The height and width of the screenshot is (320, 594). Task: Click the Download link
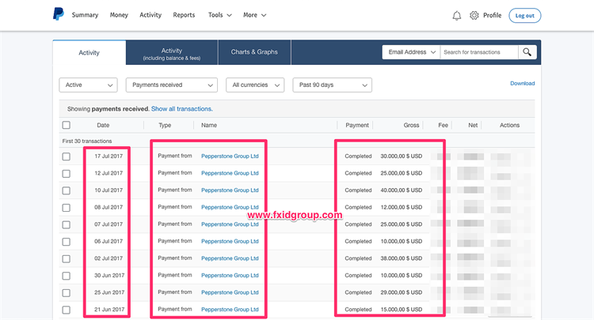(523, 84)
